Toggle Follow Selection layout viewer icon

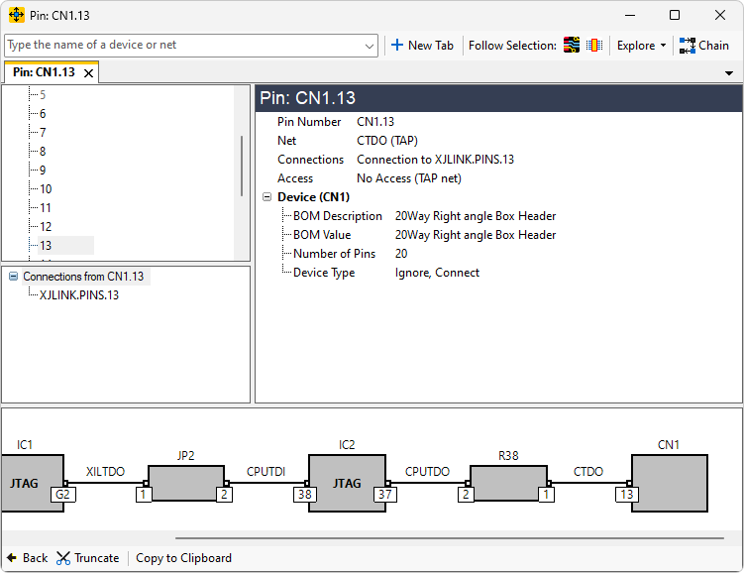tap(572, 46)
